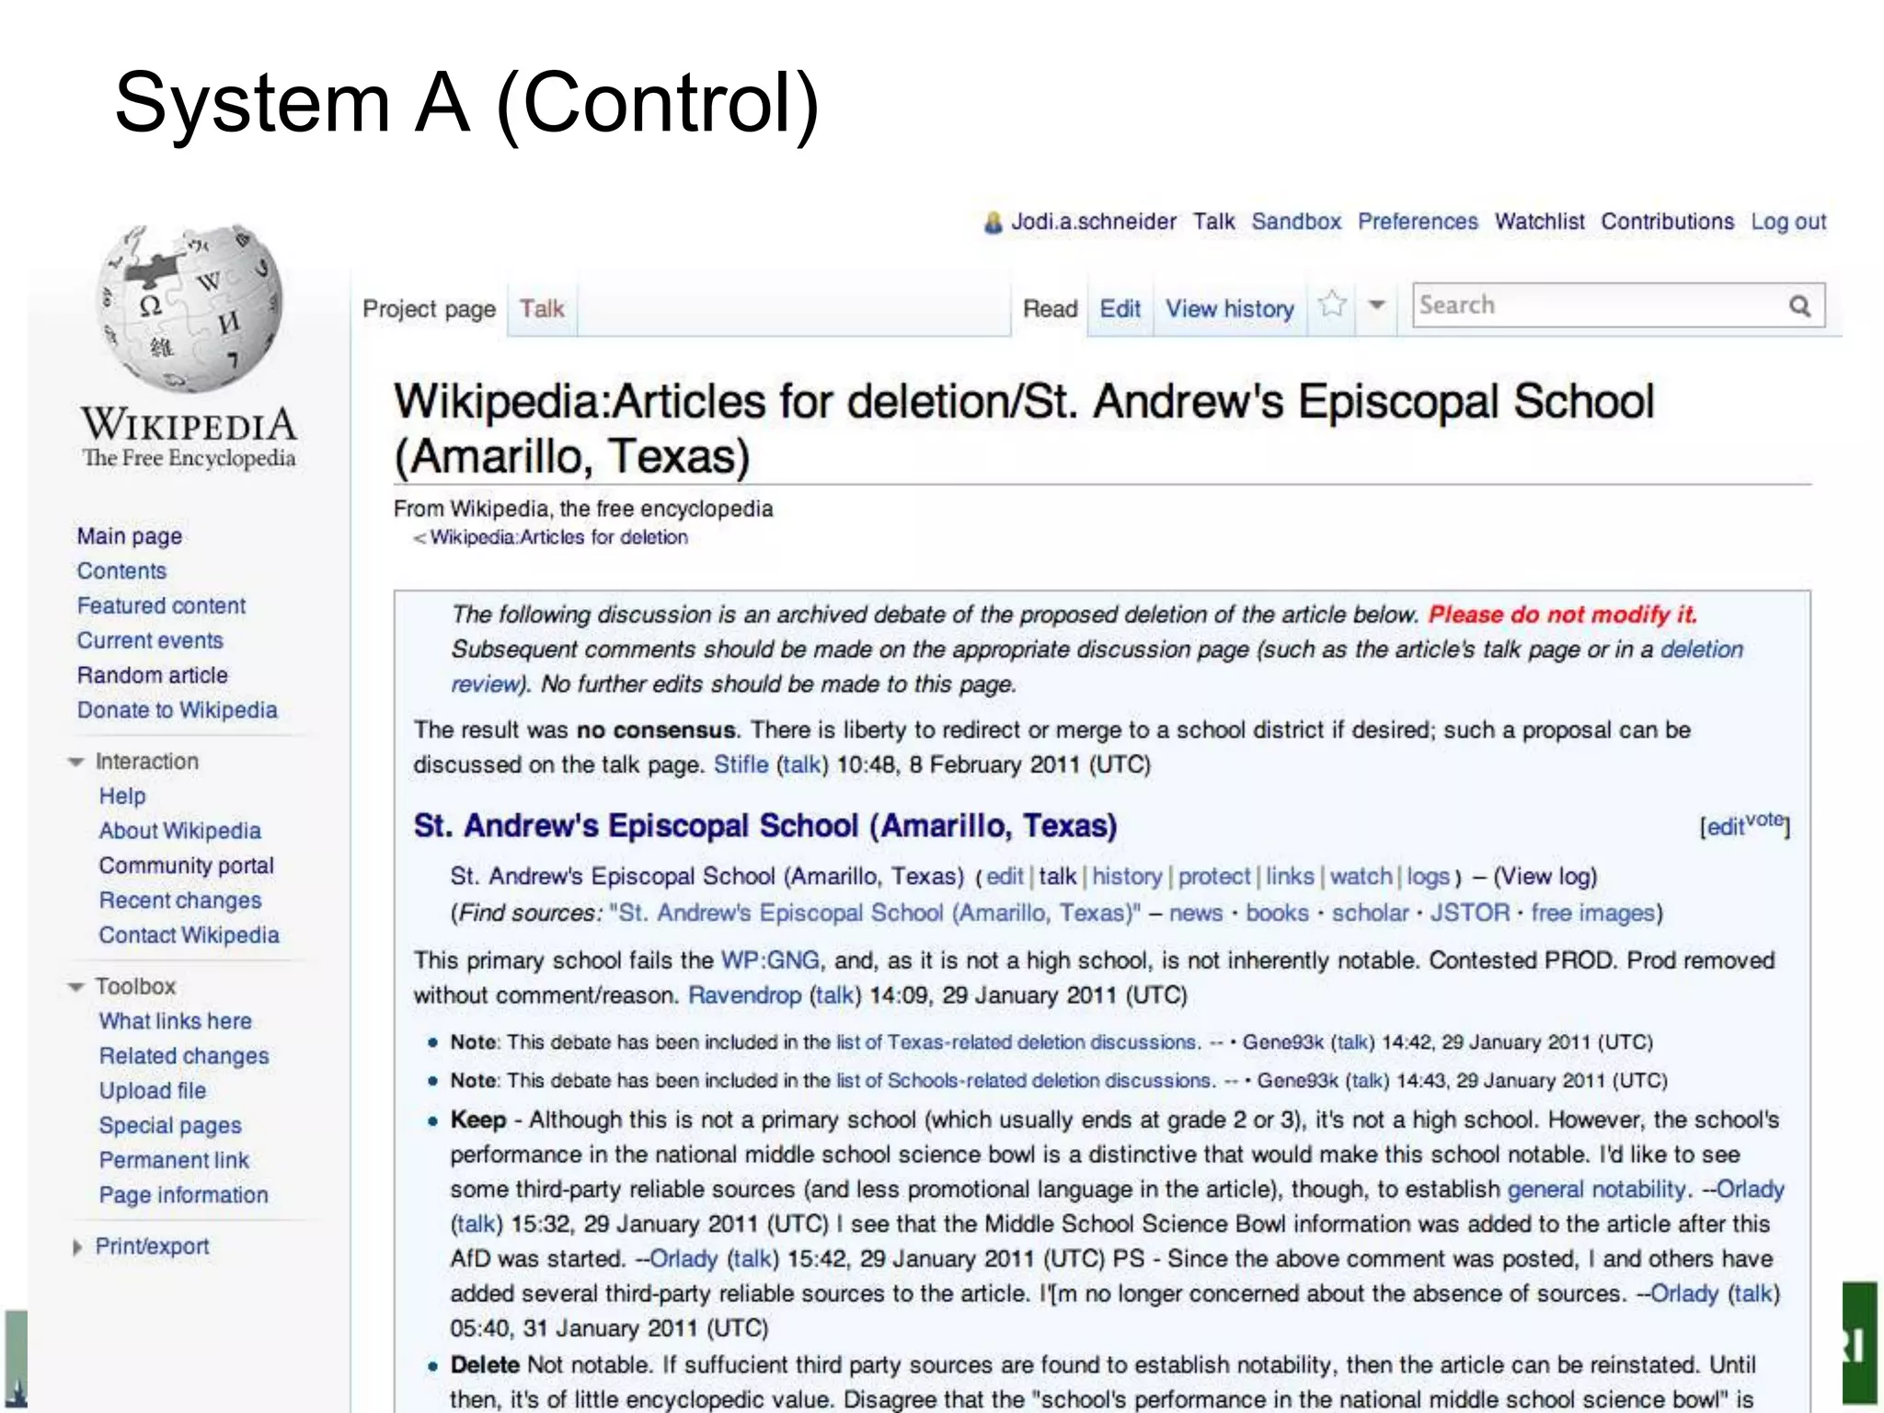Open Related changes link
Viewport: 1884px width, 1413px height.
click(184, 1056)
